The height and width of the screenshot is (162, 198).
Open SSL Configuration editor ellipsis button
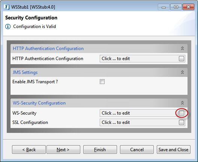[x=181, y=122]
